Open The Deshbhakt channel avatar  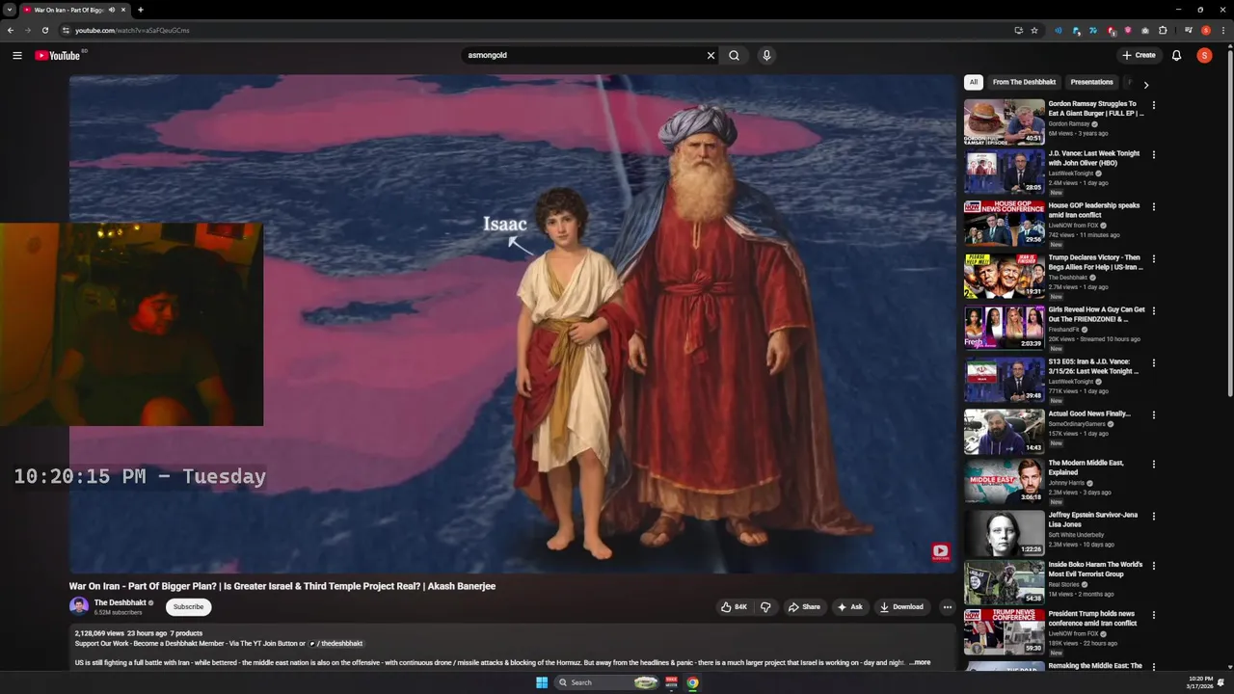79,606
